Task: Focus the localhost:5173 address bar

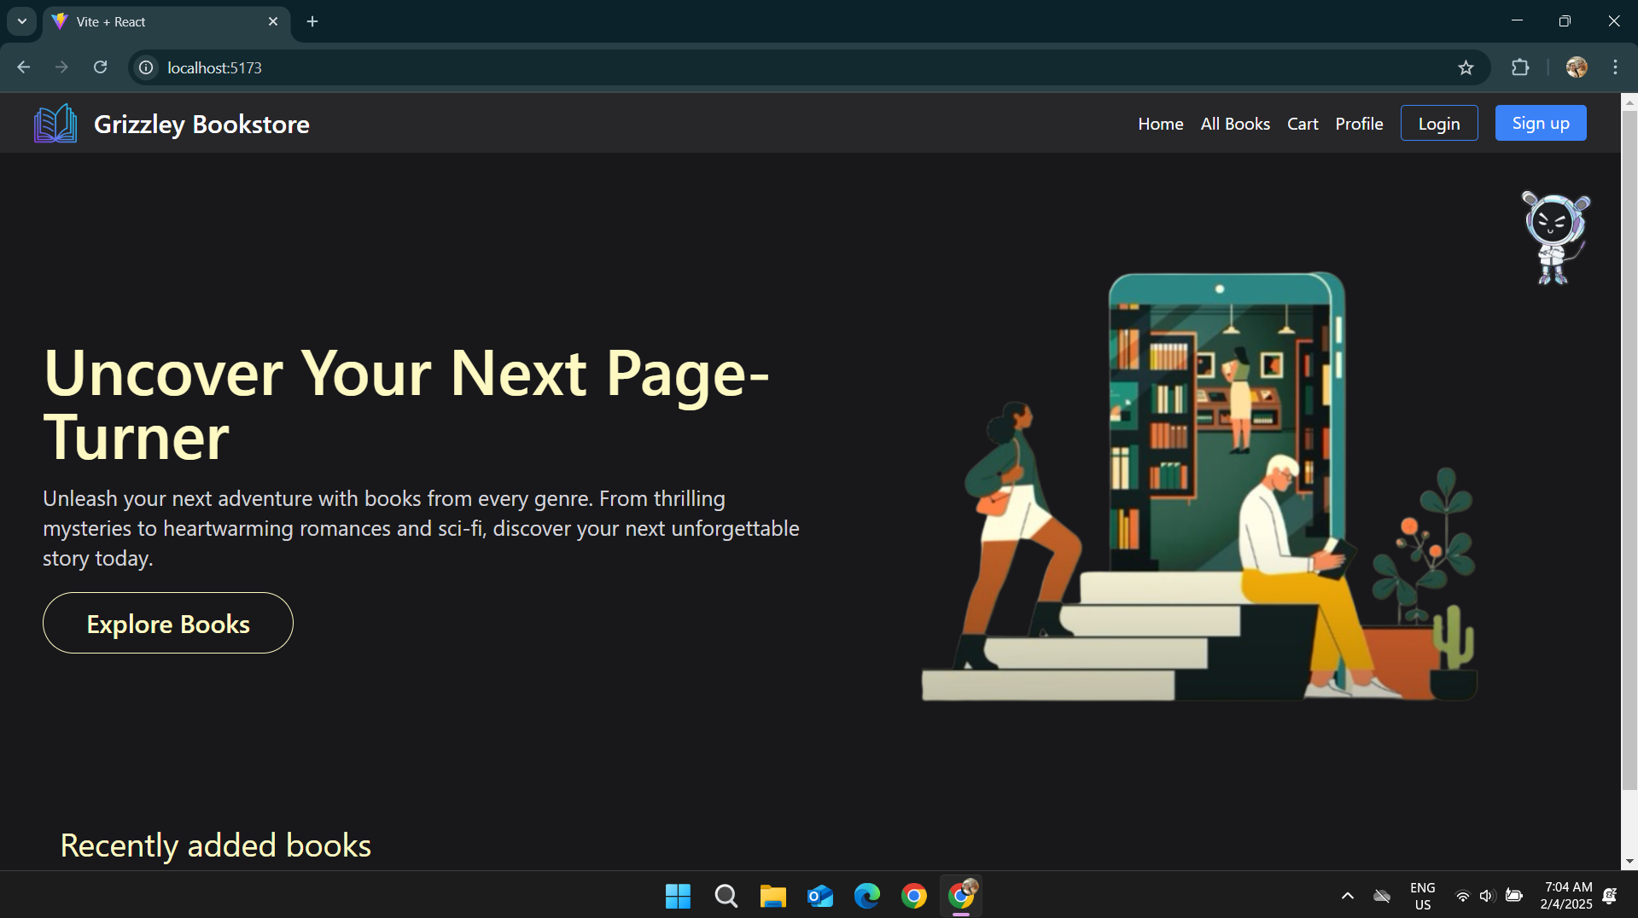Action: pos(802,67)
